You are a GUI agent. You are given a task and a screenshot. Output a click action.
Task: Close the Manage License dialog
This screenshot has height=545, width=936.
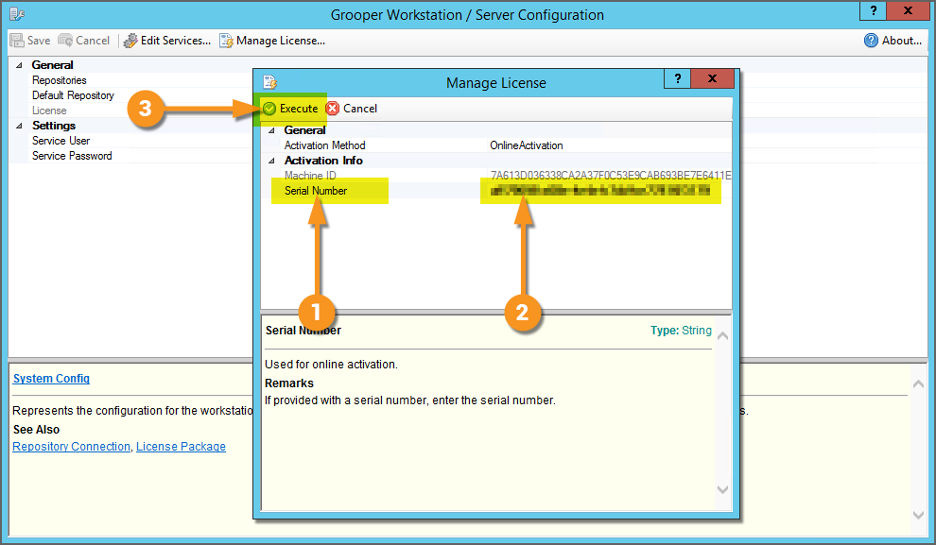[x=712, y=78]
